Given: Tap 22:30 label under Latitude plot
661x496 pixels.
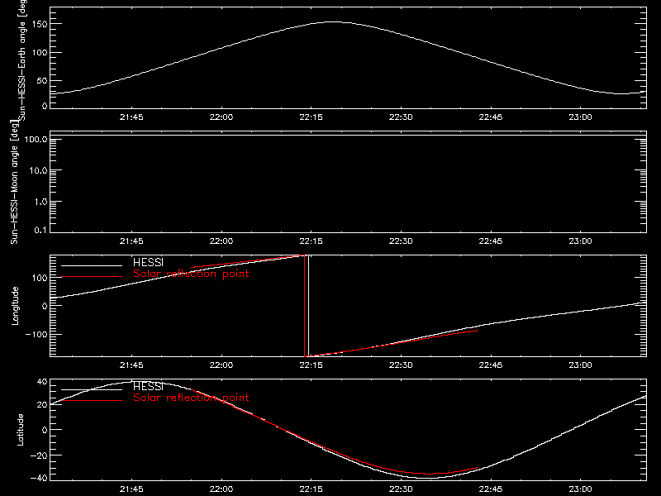Looking at the screenshot, I should (x=401, y=489).
